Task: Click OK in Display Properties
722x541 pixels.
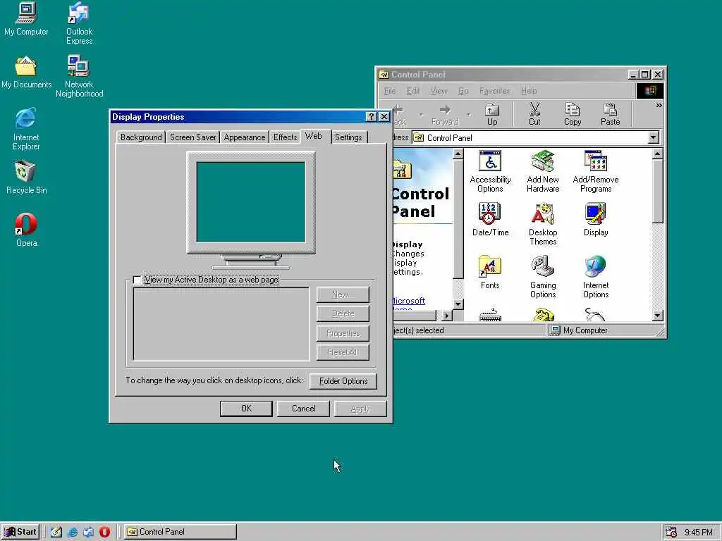Action: pyautogui.click(x=246, y=409)
